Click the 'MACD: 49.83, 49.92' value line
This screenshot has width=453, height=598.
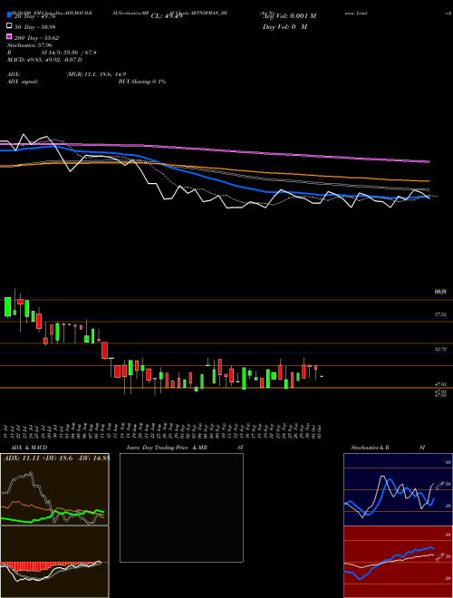[44, 60]
